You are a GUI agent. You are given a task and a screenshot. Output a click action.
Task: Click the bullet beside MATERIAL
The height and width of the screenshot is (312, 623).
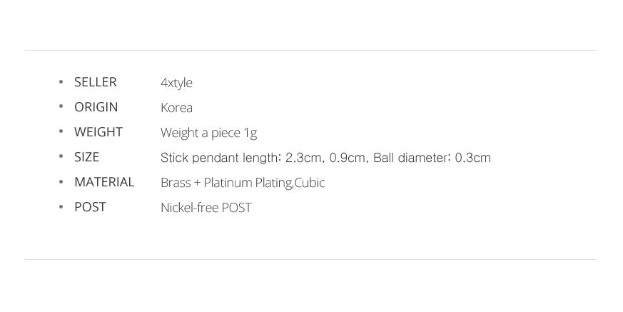(61, 181)
